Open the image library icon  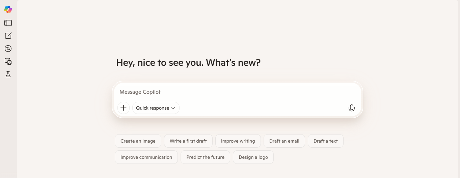pos(8,61)
